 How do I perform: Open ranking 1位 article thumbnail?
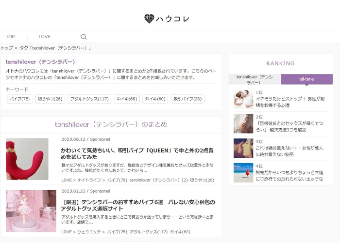pos(243,99)
